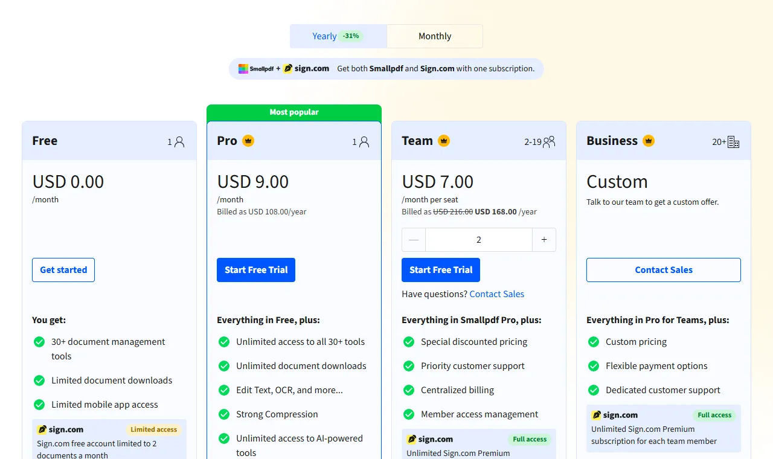This screenshot has width=773, height=459.
Task: Click the 'Billed as USD 108.00/year' text
Action: point(261,212)
